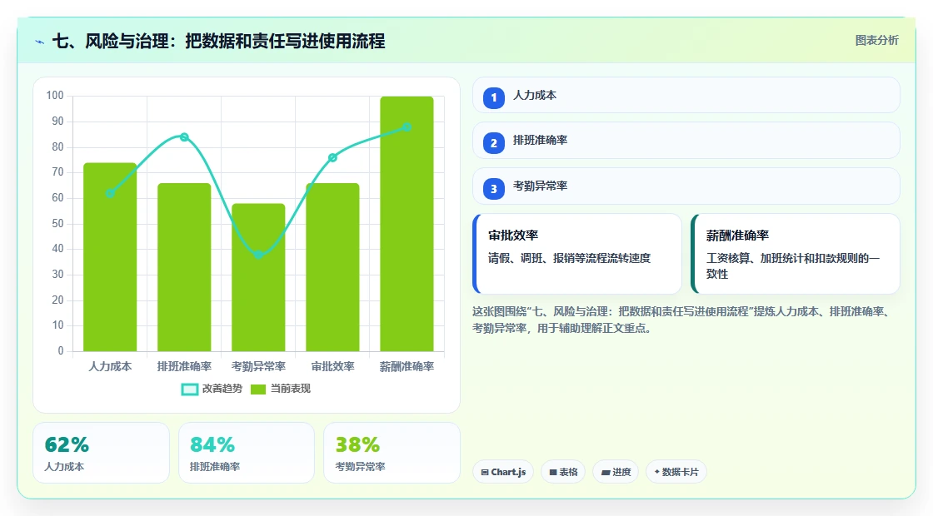Click the 考勤异常率 list item text
The width and height of the screenshot is (933, 516).
[x=541, y=186]
